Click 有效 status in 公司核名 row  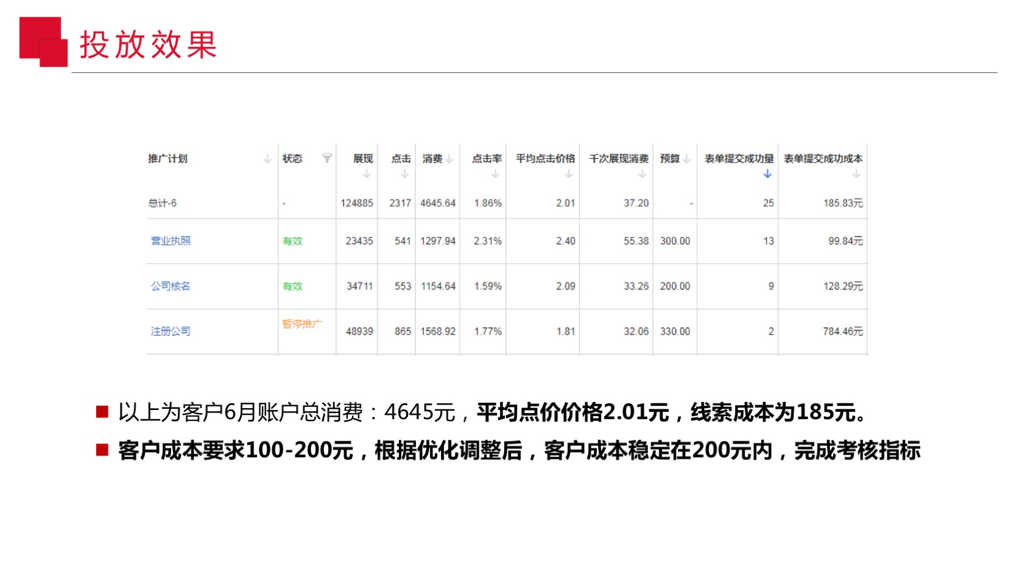[292, 286]
